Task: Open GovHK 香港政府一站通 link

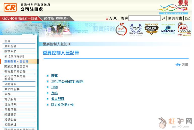Action: (20, 18)
